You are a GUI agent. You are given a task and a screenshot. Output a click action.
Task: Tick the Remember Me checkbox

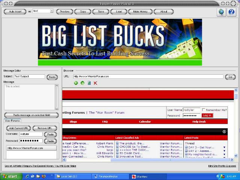(x=203, y=109)
